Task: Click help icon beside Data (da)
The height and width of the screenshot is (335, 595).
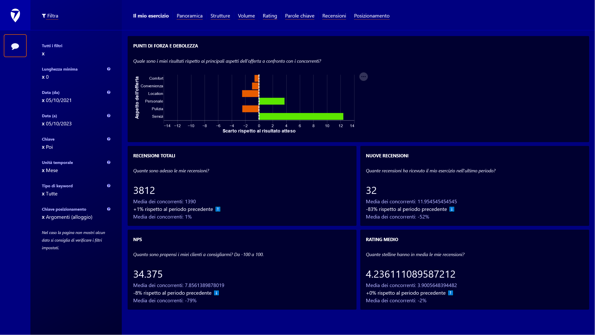Action: (x=109, y=92)
